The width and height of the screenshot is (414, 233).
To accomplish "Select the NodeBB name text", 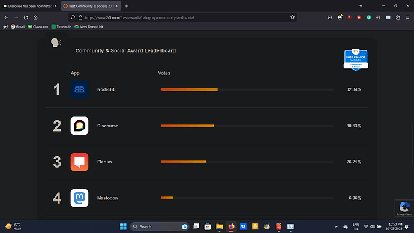I will [x=106, y=89].
